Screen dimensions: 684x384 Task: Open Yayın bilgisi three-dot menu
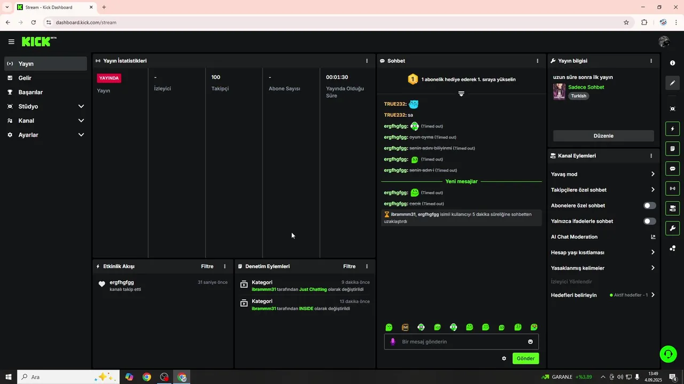651,61
